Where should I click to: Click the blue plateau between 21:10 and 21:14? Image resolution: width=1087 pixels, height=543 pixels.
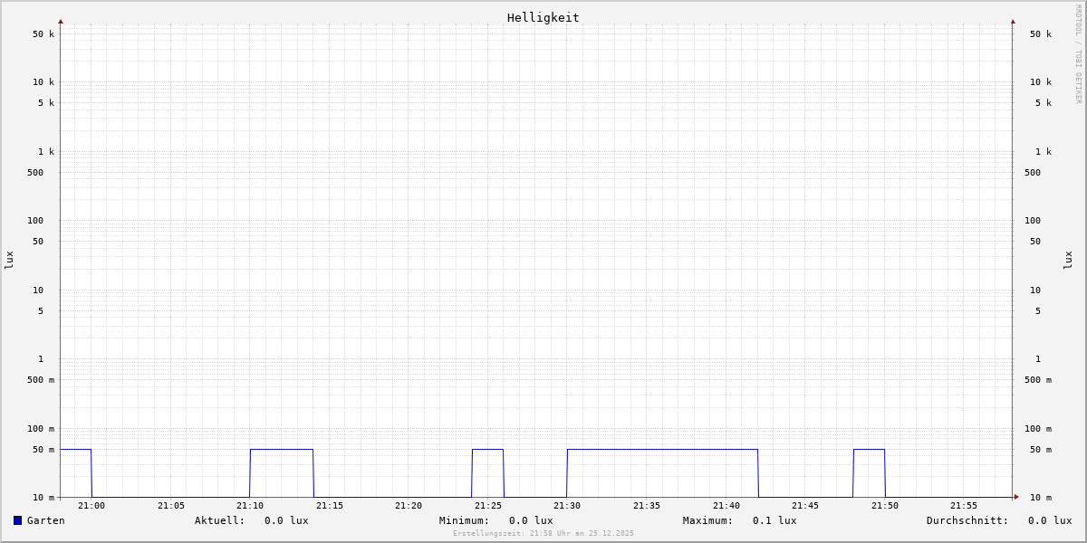[x=282, y=450]
